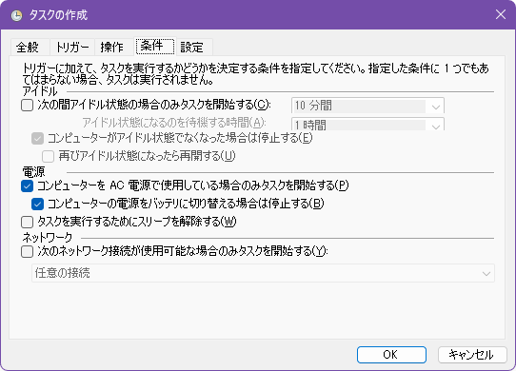This screenshot has width=516, height=371.
Task: Click the キャンセル button
Action: pyautogui.click(x=472, y=355)
